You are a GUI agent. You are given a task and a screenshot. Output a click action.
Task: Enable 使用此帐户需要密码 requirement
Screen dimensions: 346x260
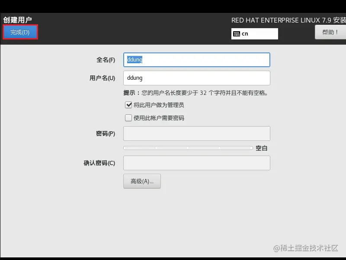coord(128,117)
